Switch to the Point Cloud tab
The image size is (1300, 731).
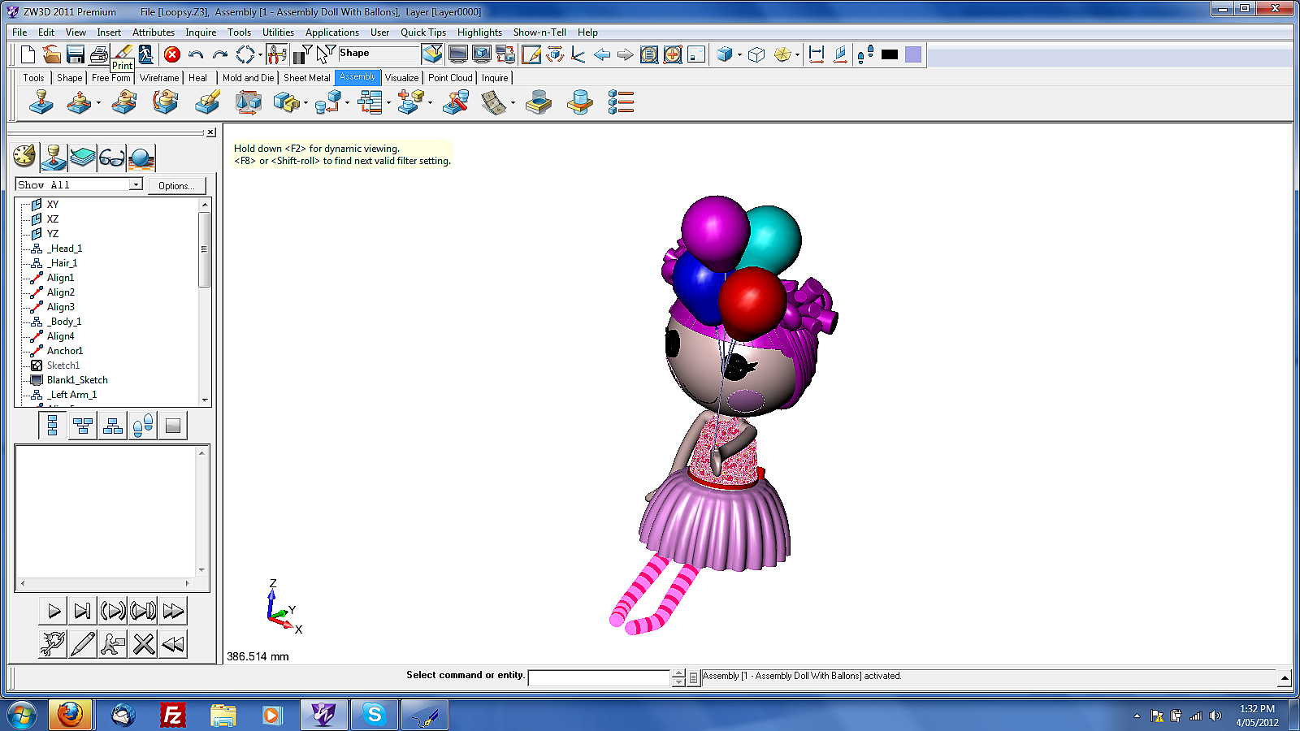450,78
